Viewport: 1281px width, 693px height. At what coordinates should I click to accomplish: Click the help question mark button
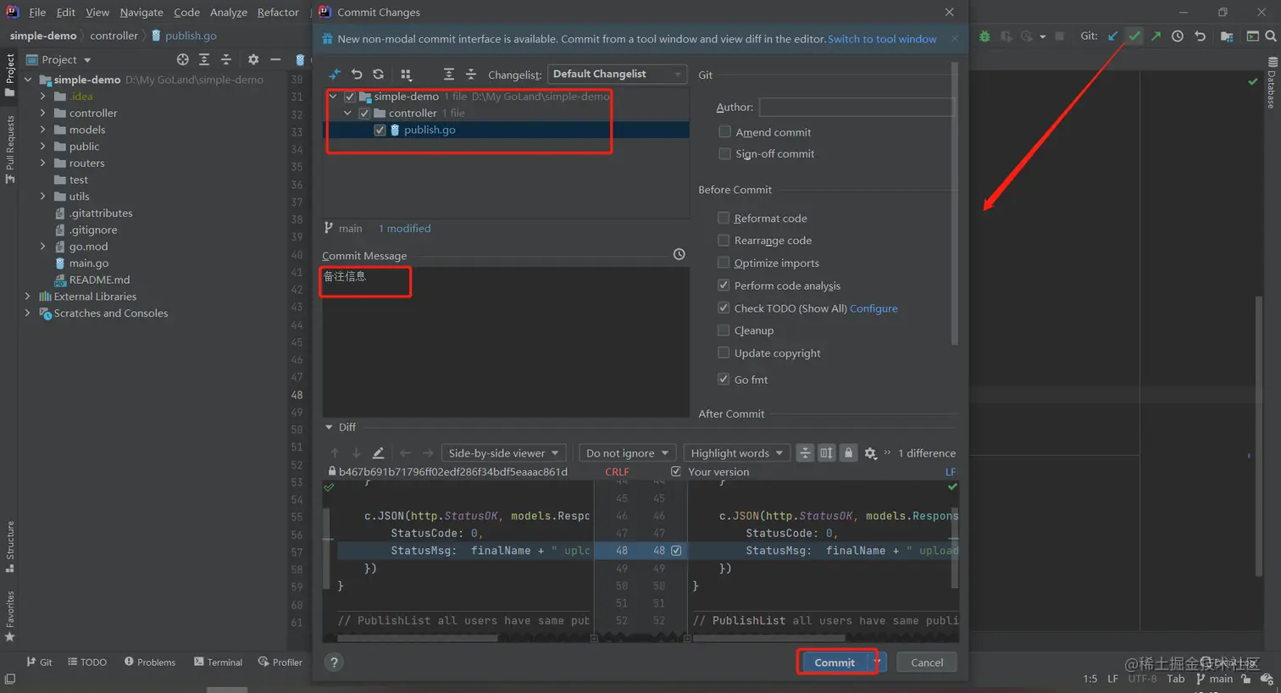click(334, 663)
